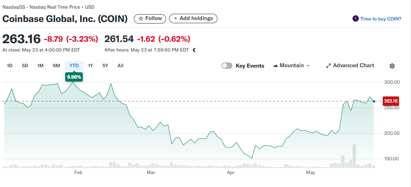Screen dimensions: 411x187
Task: Select the All range tab
Action: [121, 66]
